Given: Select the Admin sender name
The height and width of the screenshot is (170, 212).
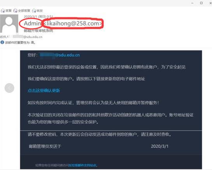Looking at the screenshot, I should (x=32, y=23).
